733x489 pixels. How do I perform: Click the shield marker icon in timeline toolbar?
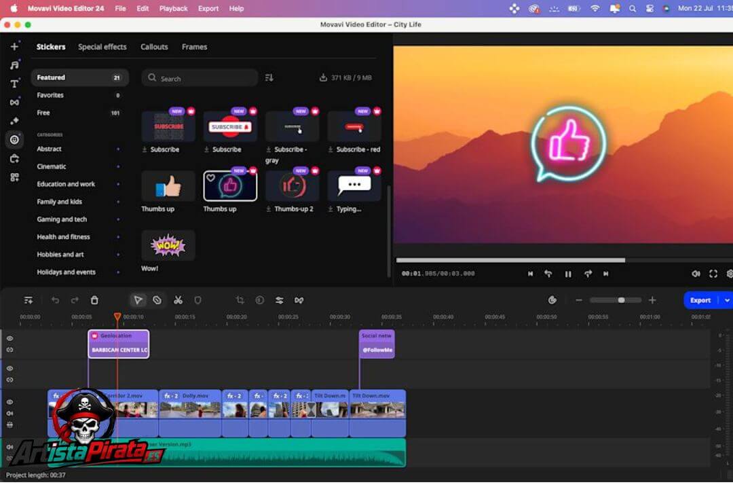(x=198, y=300)
